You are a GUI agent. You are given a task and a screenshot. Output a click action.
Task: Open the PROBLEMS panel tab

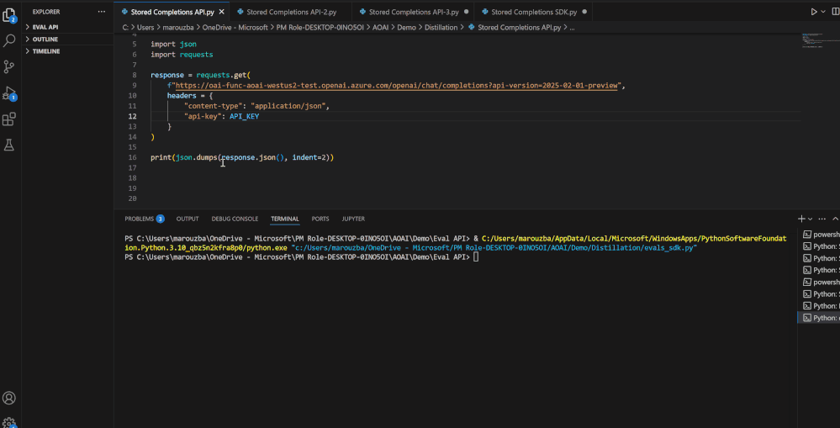[x=140, y=219]
